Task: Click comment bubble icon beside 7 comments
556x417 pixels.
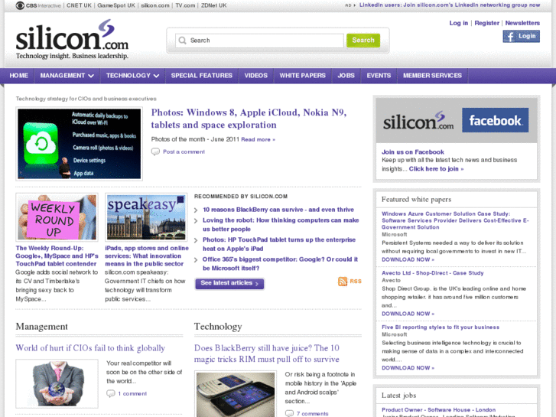Action: (289, 413)
